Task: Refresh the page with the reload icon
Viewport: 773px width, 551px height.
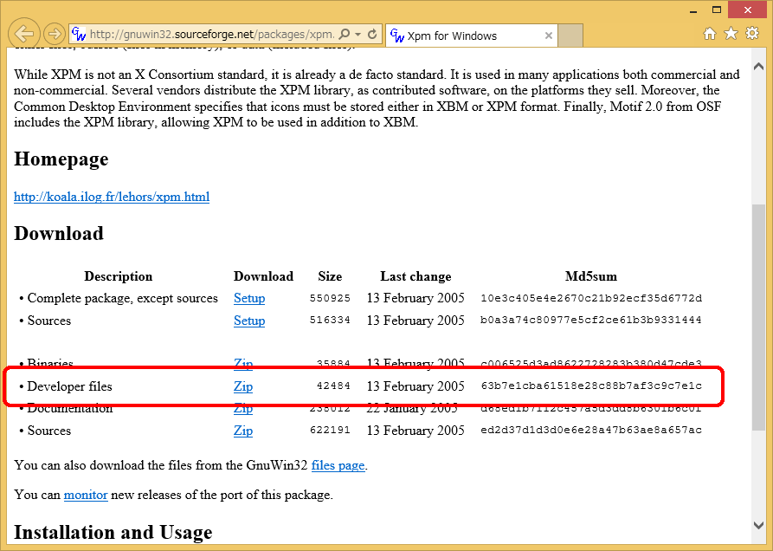Action: [373, 34]
